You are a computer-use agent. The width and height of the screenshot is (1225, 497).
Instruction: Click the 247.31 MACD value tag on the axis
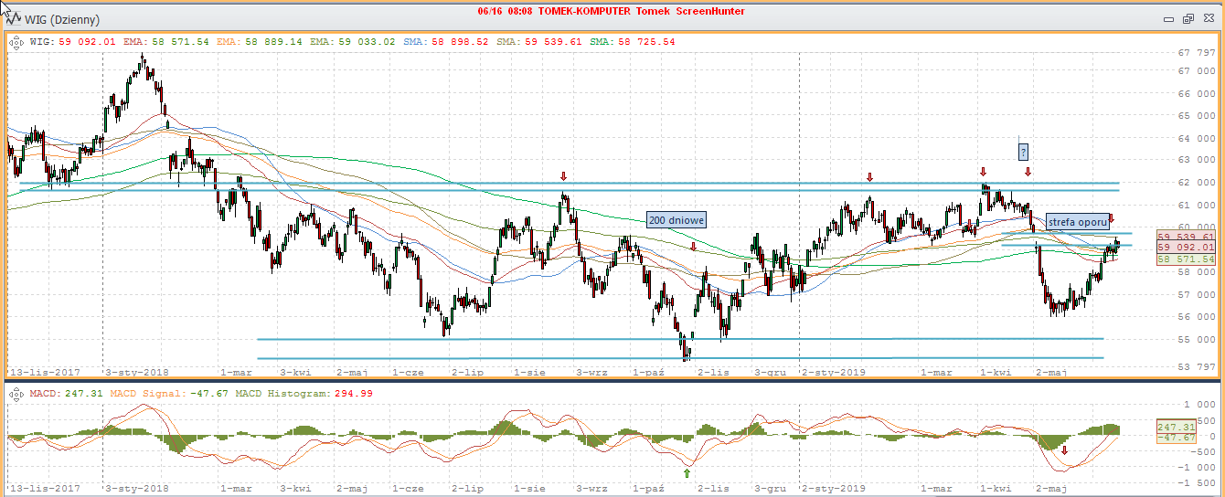[1176, 427]
